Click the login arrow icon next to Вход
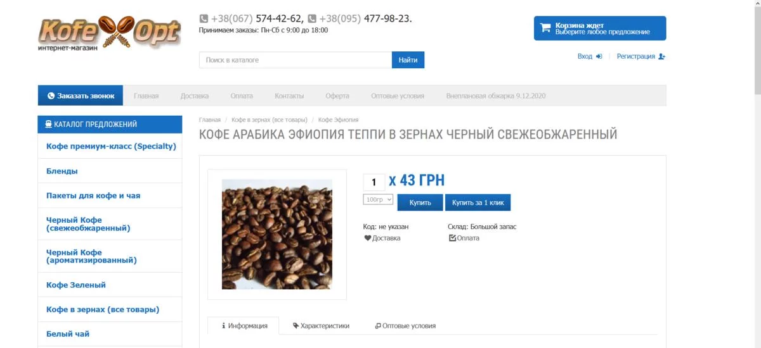This screenshot has height=348, width=761. coord(599,56)
